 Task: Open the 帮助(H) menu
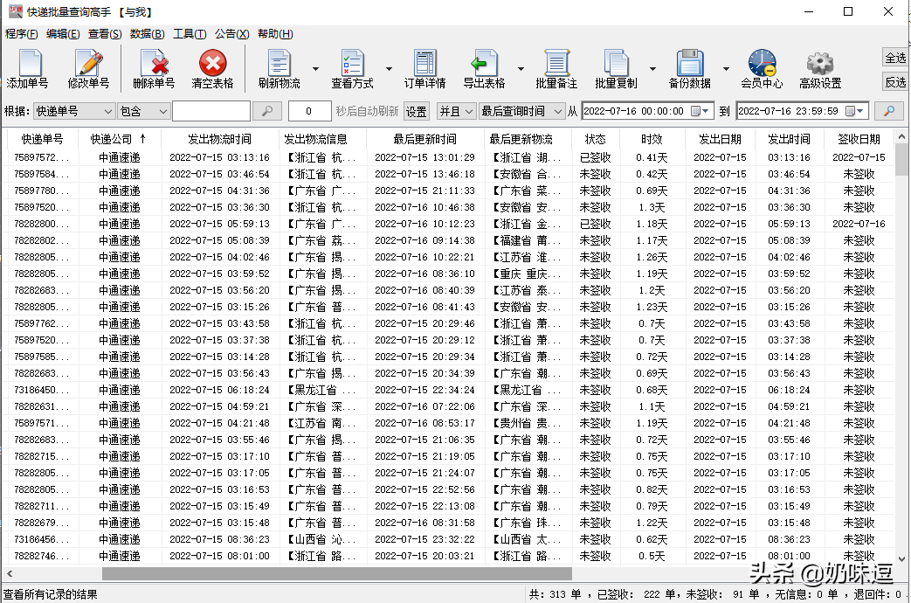[275, 34]
